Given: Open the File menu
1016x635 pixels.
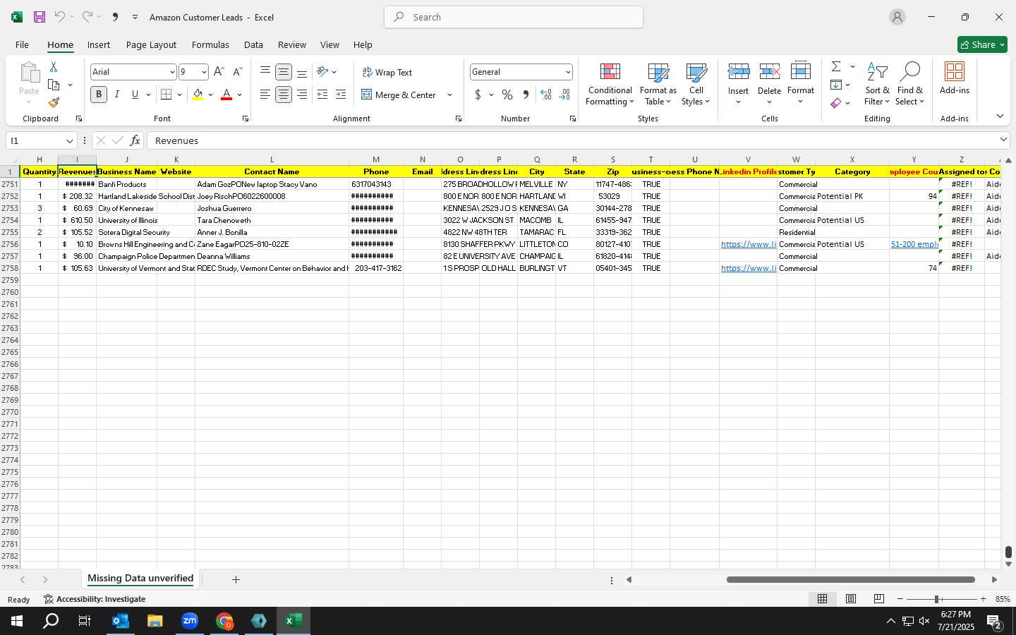Looking at the screenshot, I should click(x=22, y=44).
